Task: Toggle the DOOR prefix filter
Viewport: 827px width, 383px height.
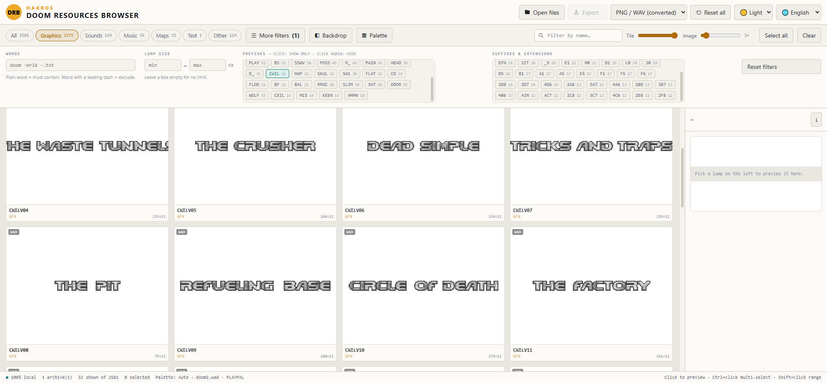Action: pos(399,85)
